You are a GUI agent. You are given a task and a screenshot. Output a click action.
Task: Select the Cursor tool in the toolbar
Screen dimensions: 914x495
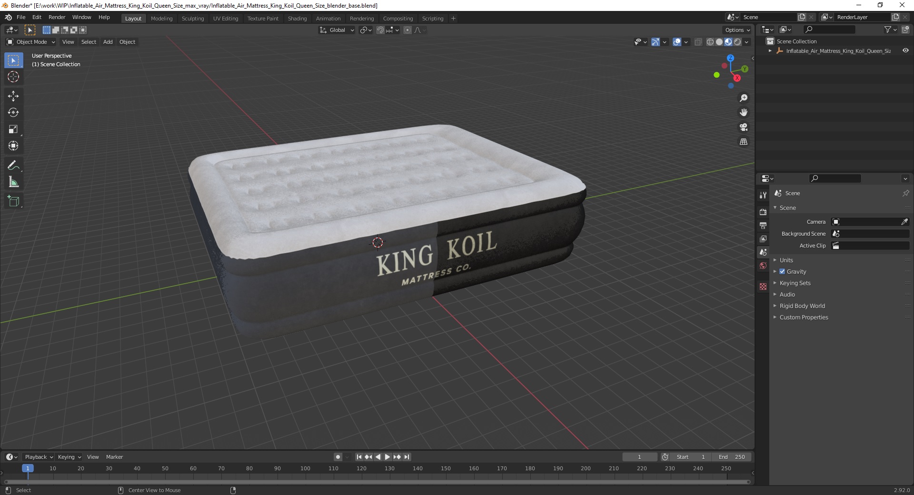click(13, 77)
